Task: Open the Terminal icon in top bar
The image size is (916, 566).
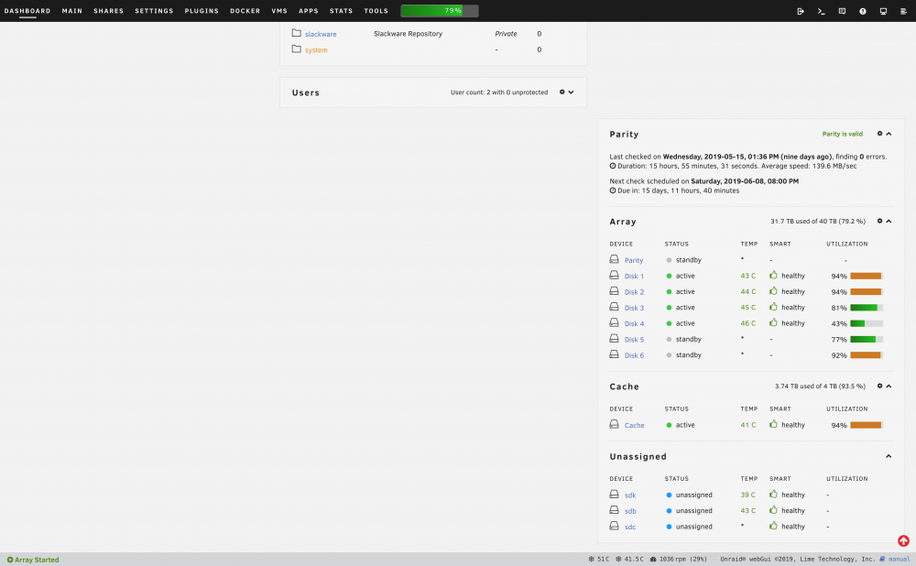Action: tap(821, 11)
